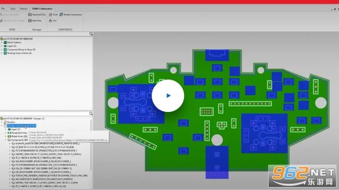Expand the Board Outlines node

2,43
